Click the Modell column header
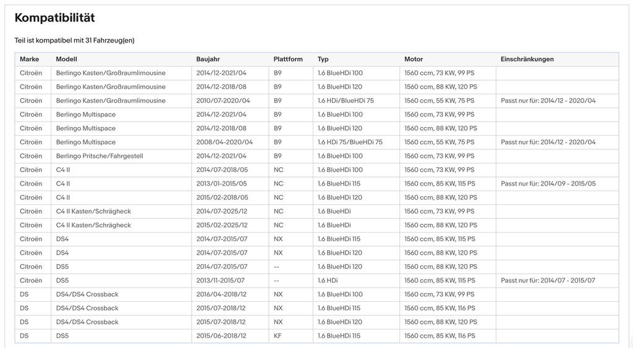The width and height of the screenshot is (633, 348). 67,59
